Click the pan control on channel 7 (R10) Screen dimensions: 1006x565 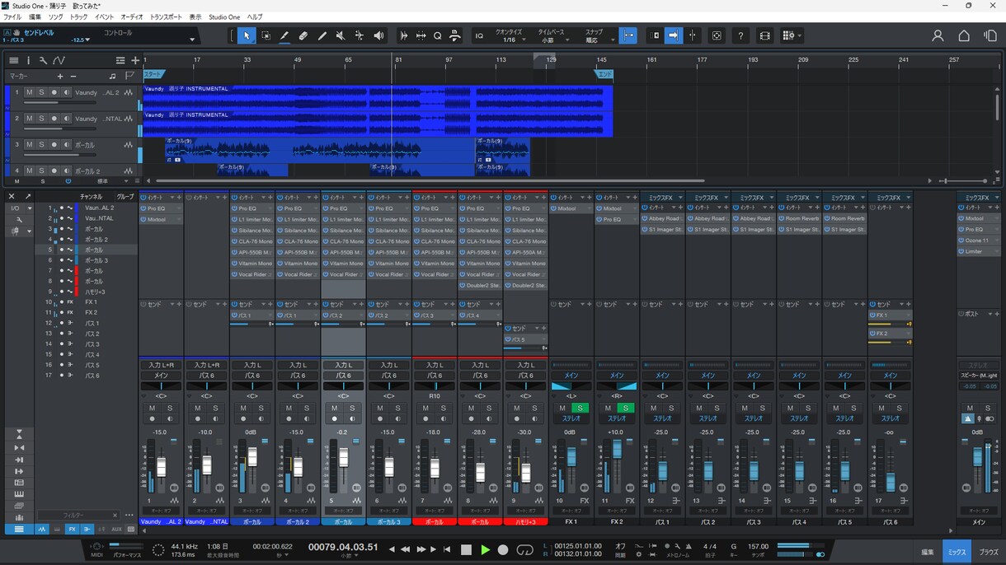tap(435, 386)
